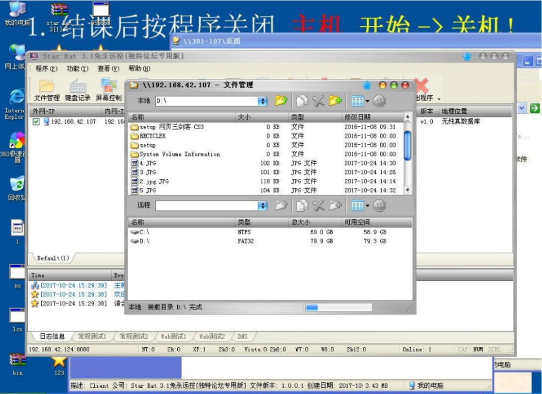Select the Default(1) group tab
The image size is (542, 394).
pyautogui.click(x=53, y=258)
